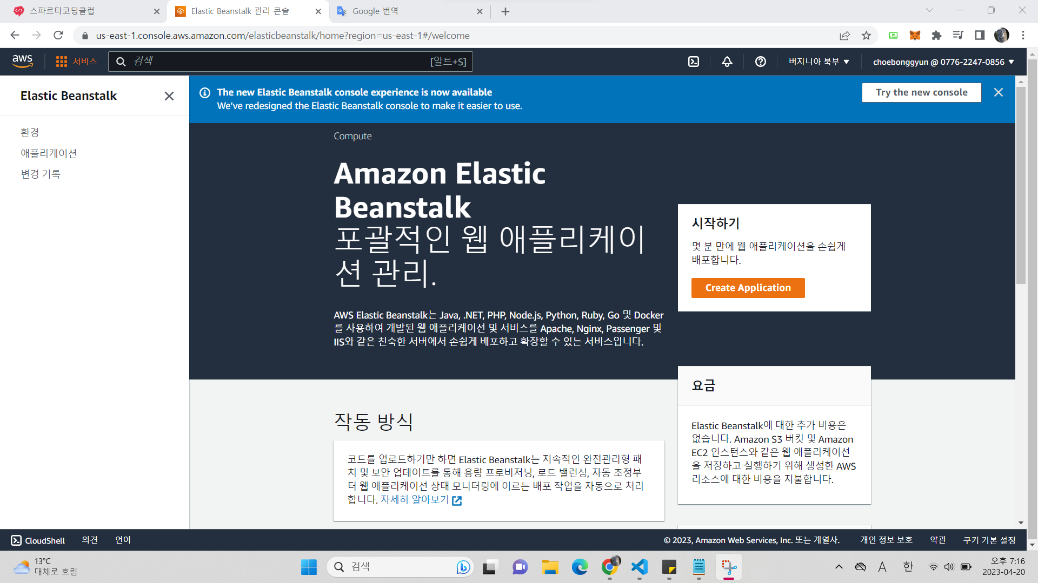Click the MetaMask fox extension icon
Image resolution: width=1038 pixels, height=583 pixels.
click(x=915, y=36)
